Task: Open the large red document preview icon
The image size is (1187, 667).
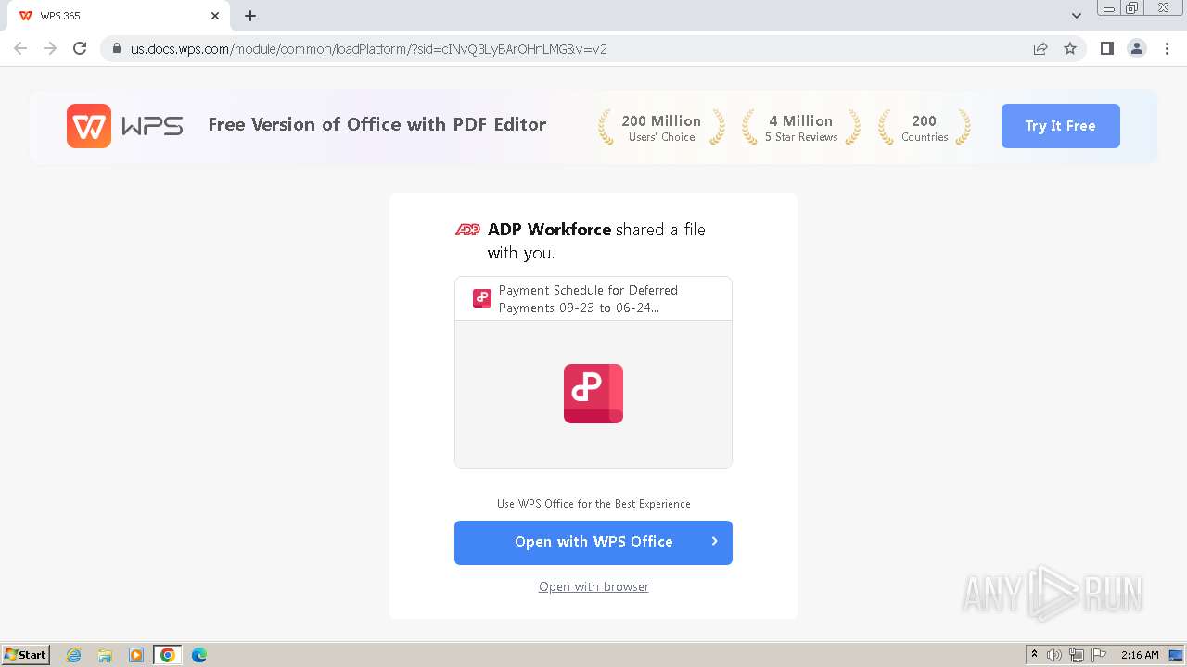Action: [x=593, y=394]
